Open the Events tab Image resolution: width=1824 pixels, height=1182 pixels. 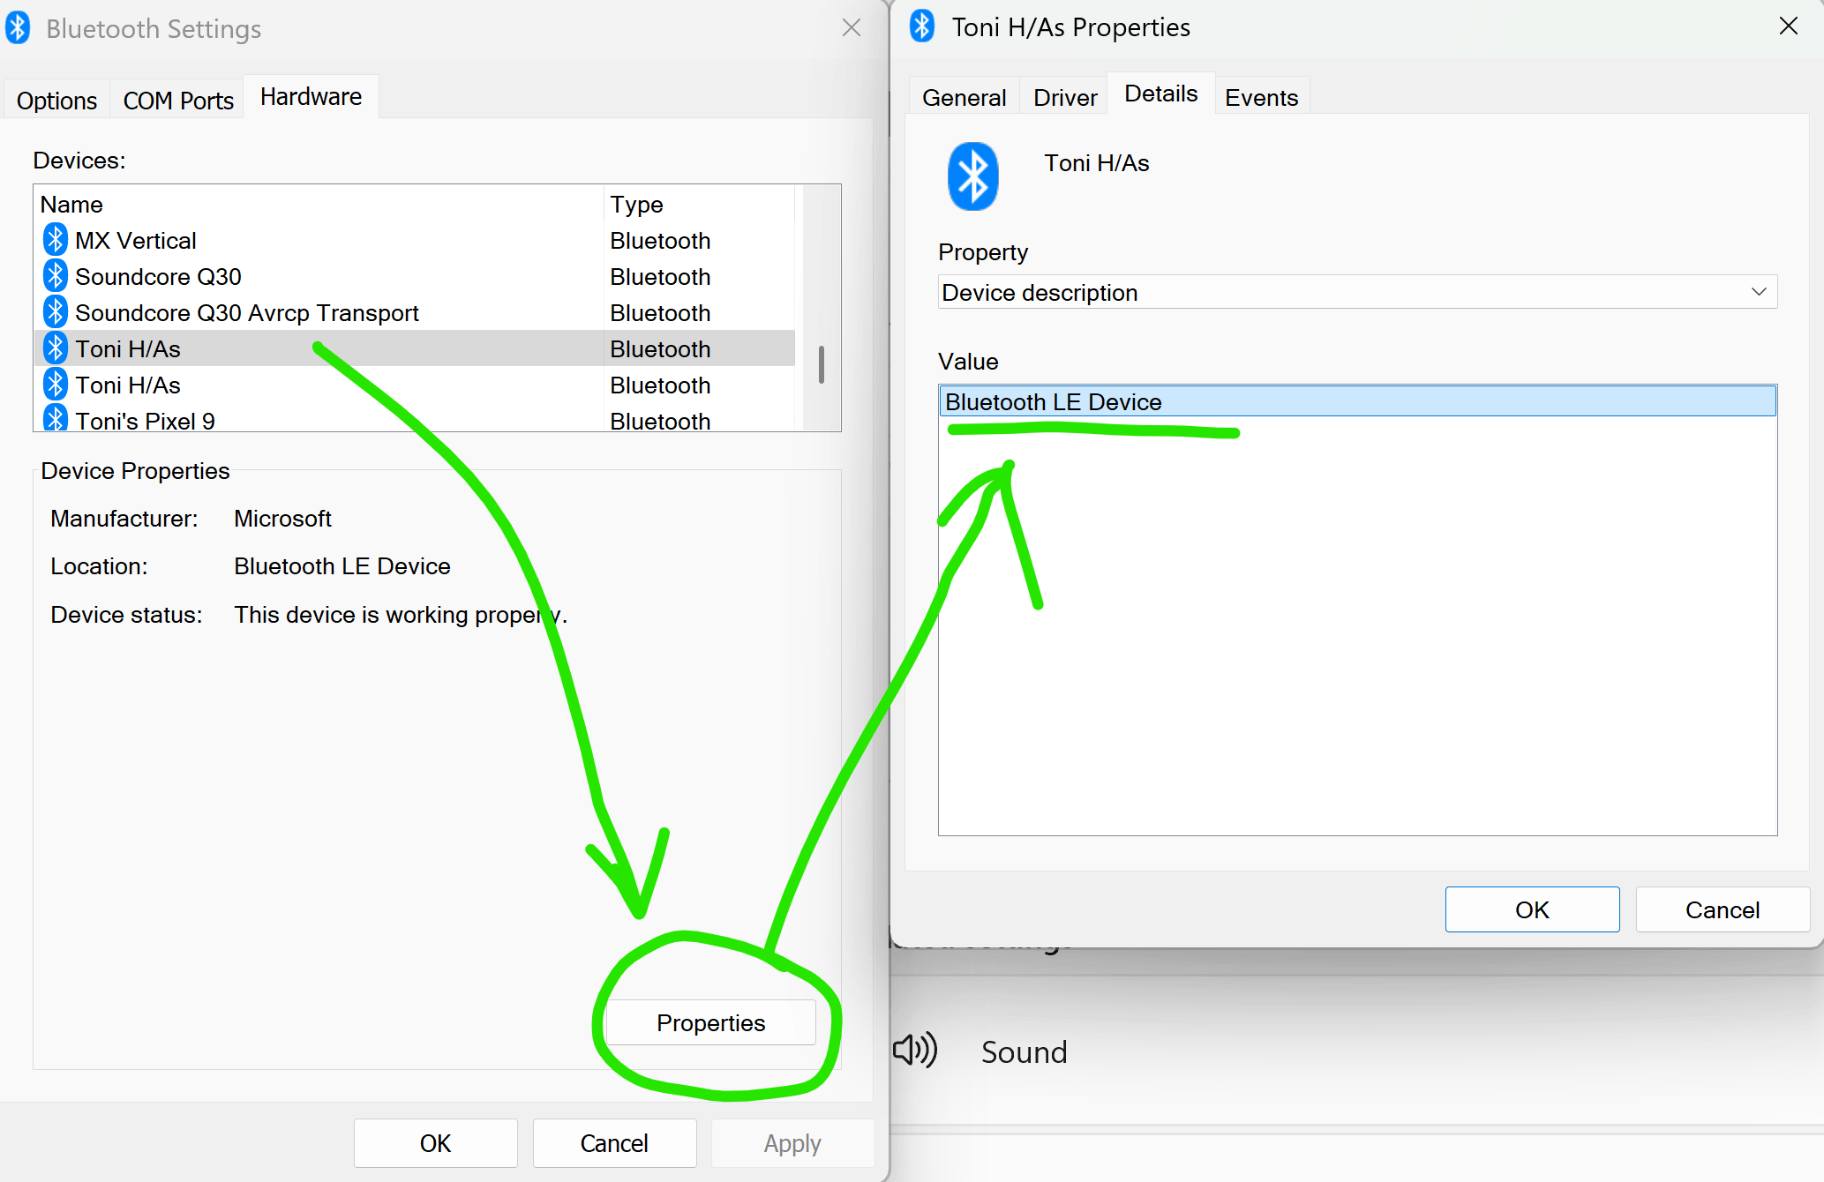tap(1261, 98)
